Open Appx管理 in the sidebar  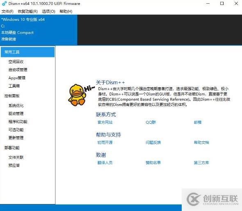click(x=17, y=78)
